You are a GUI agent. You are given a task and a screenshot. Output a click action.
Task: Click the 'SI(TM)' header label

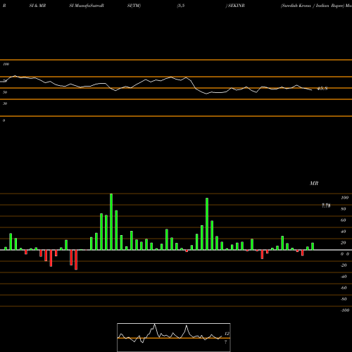(x=134, y=6)
